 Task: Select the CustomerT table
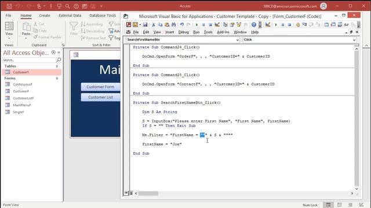click(32, 72)
